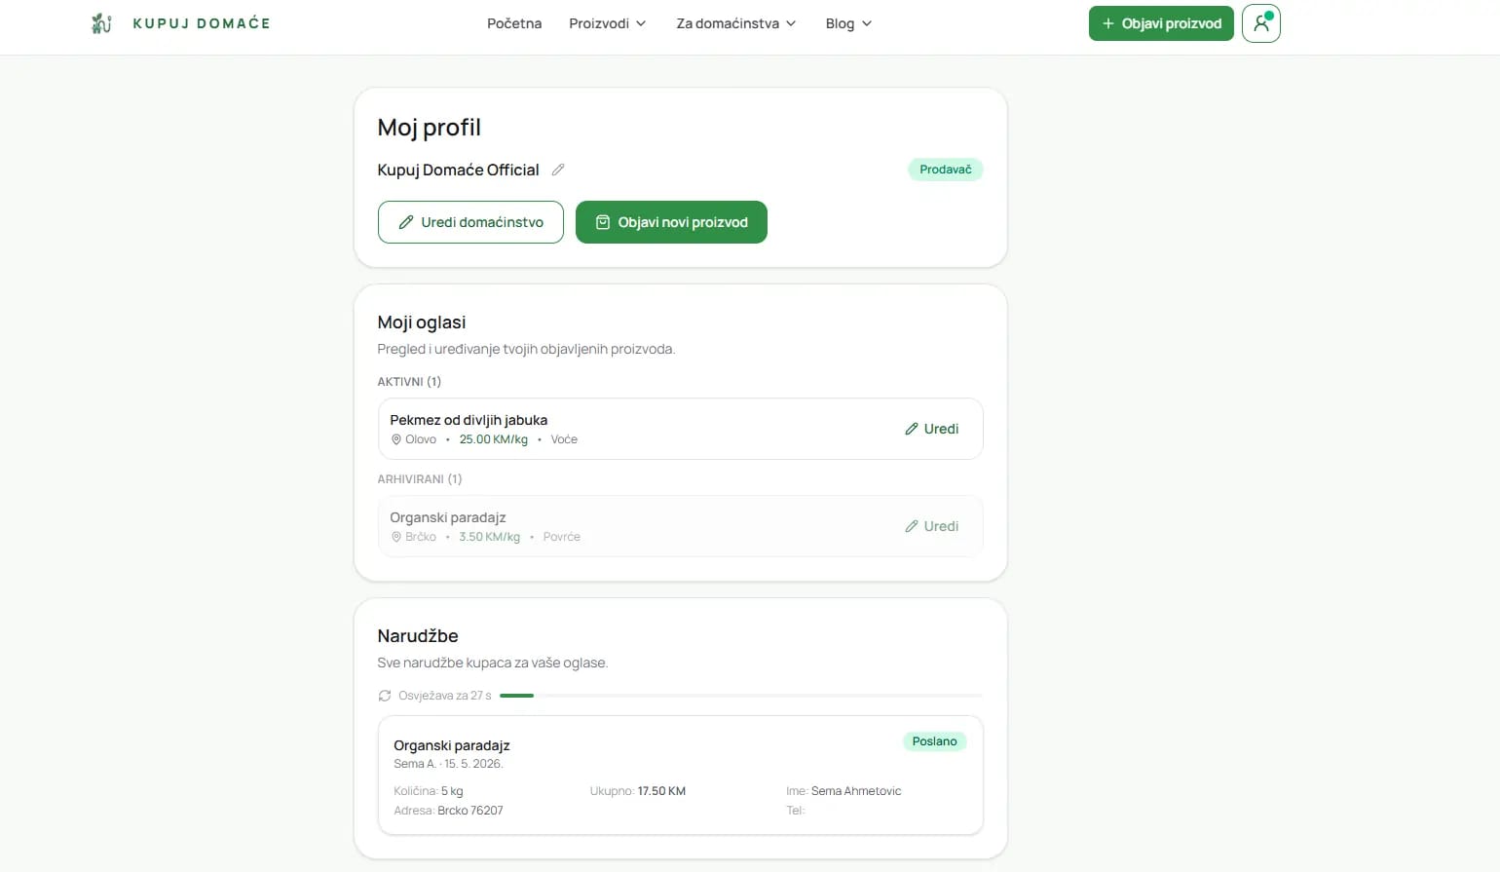
Task: Click Objavi novi proizvod button
Action: [x=671, y=222]
